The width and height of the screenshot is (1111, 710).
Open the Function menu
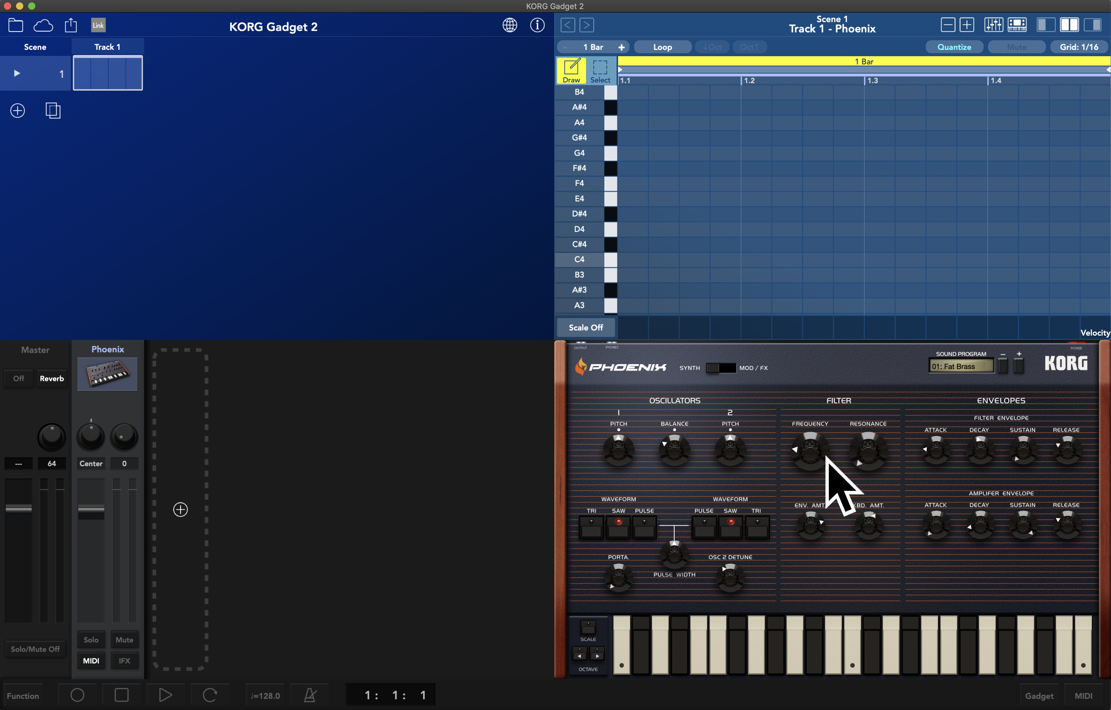(23, 696)
